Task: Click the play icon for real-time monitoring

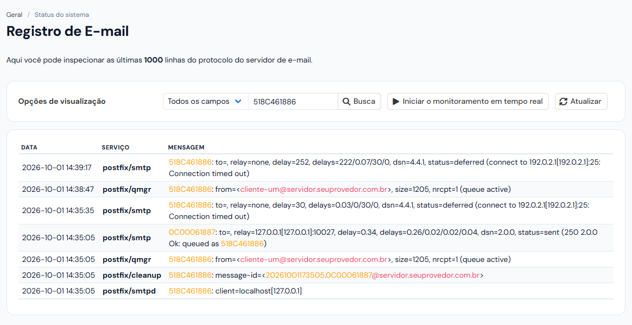Action: coord(396,102)
